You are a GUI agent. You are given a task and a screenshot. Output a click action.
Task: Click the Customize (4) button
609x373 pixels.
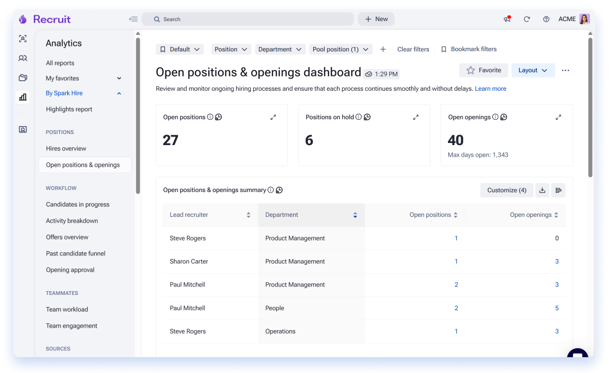[507, 190]
